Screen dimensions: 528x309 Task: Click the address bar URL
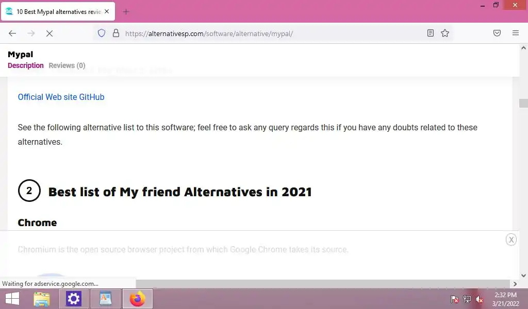[209, 33]
